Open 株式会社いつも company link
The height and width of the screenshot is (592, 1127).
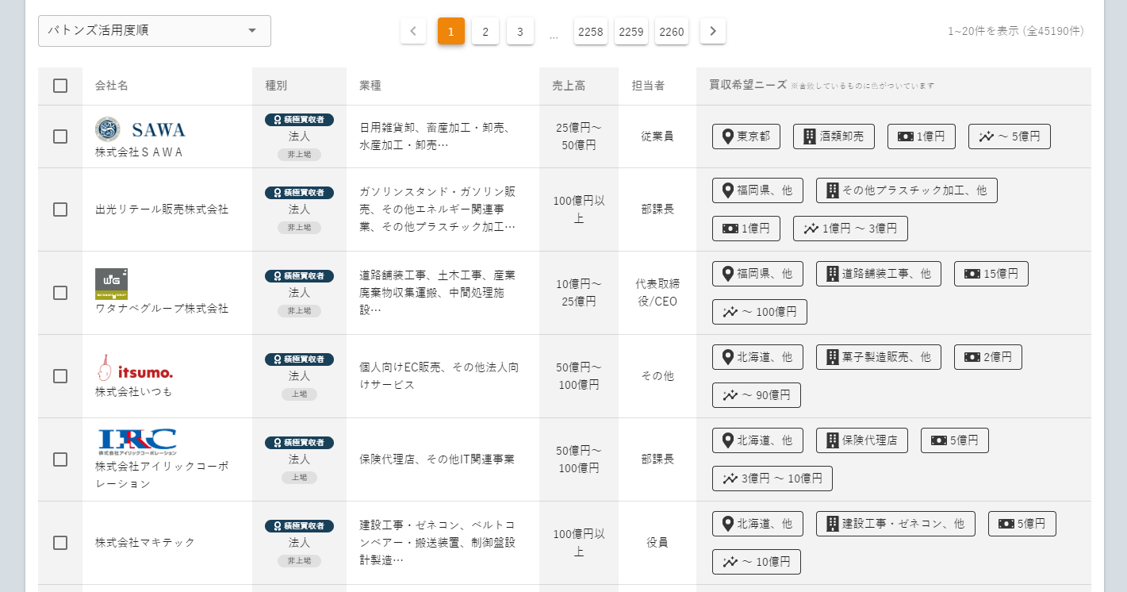pos(134,392)
